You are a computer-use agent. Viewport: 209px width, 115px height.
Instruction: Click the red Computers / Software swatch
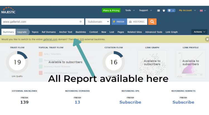(x=41, y=73)
